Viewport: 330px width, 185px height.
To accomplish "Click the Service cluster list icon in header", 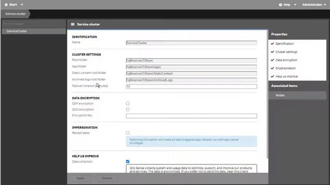I will point(73,24).
